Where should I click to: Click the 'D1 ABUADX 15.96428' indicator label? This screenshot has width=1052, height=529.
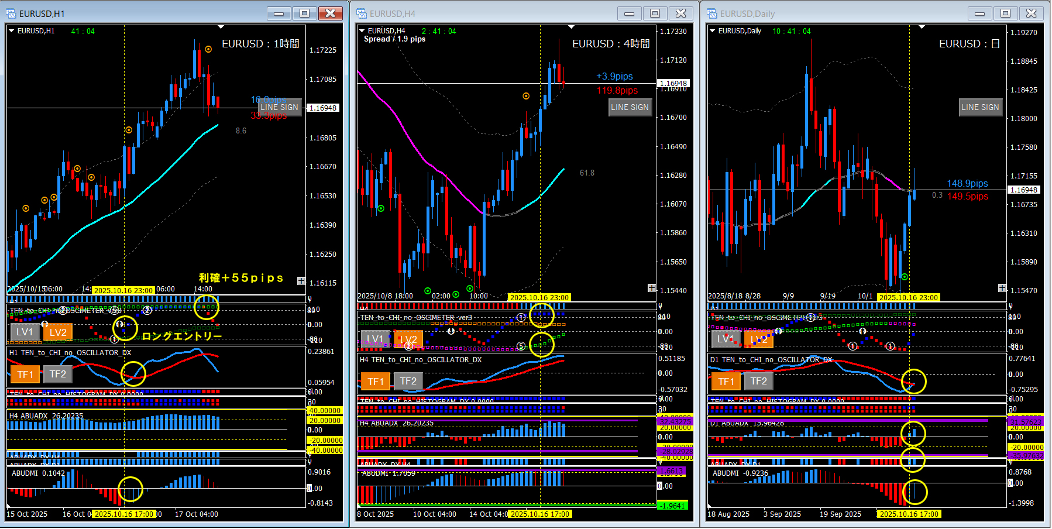(x=747, y=423)
